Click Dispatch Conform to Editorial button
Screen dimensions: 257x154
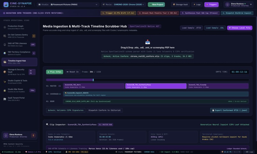coord(105,110)
